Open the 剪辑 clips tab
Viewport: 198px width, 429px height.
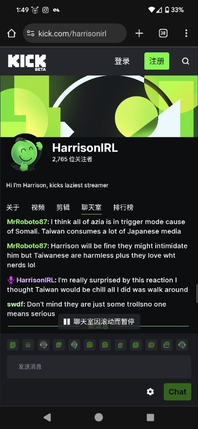pyautogui.click(x=63, y=207)
